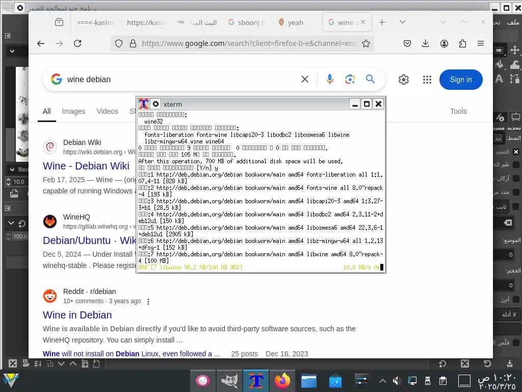This screenshot has height=392, width=522.
Task: Open GIMP's File menu (ملف)
Action: (x=513, y=22)
